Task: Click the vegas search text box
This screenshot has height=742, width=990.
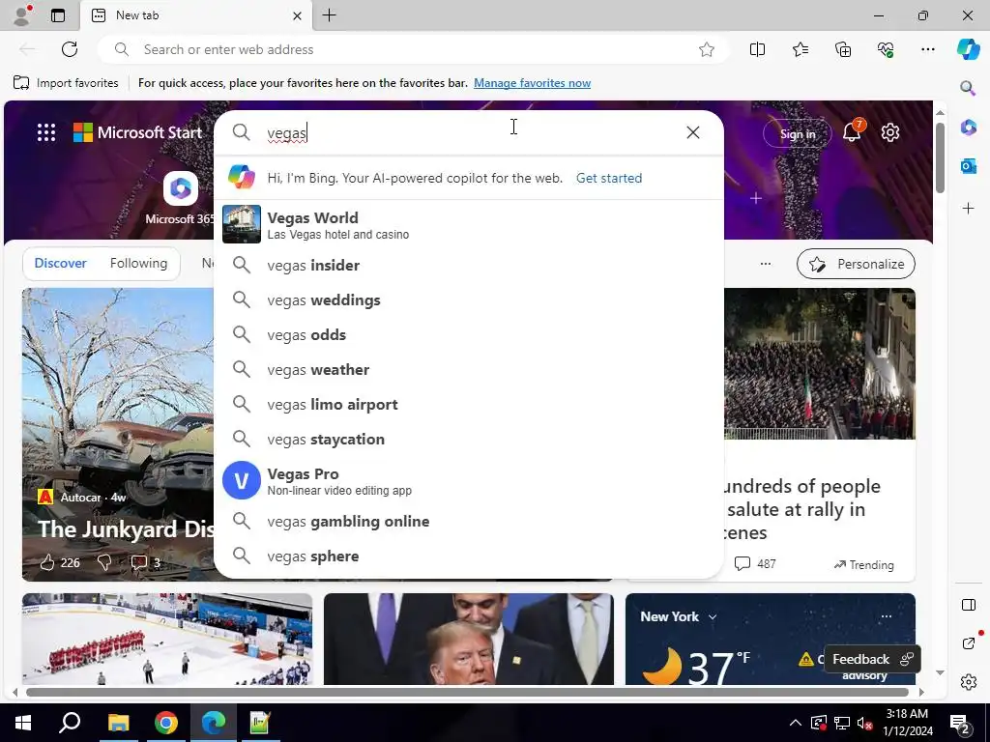Action: coord(467,132)
